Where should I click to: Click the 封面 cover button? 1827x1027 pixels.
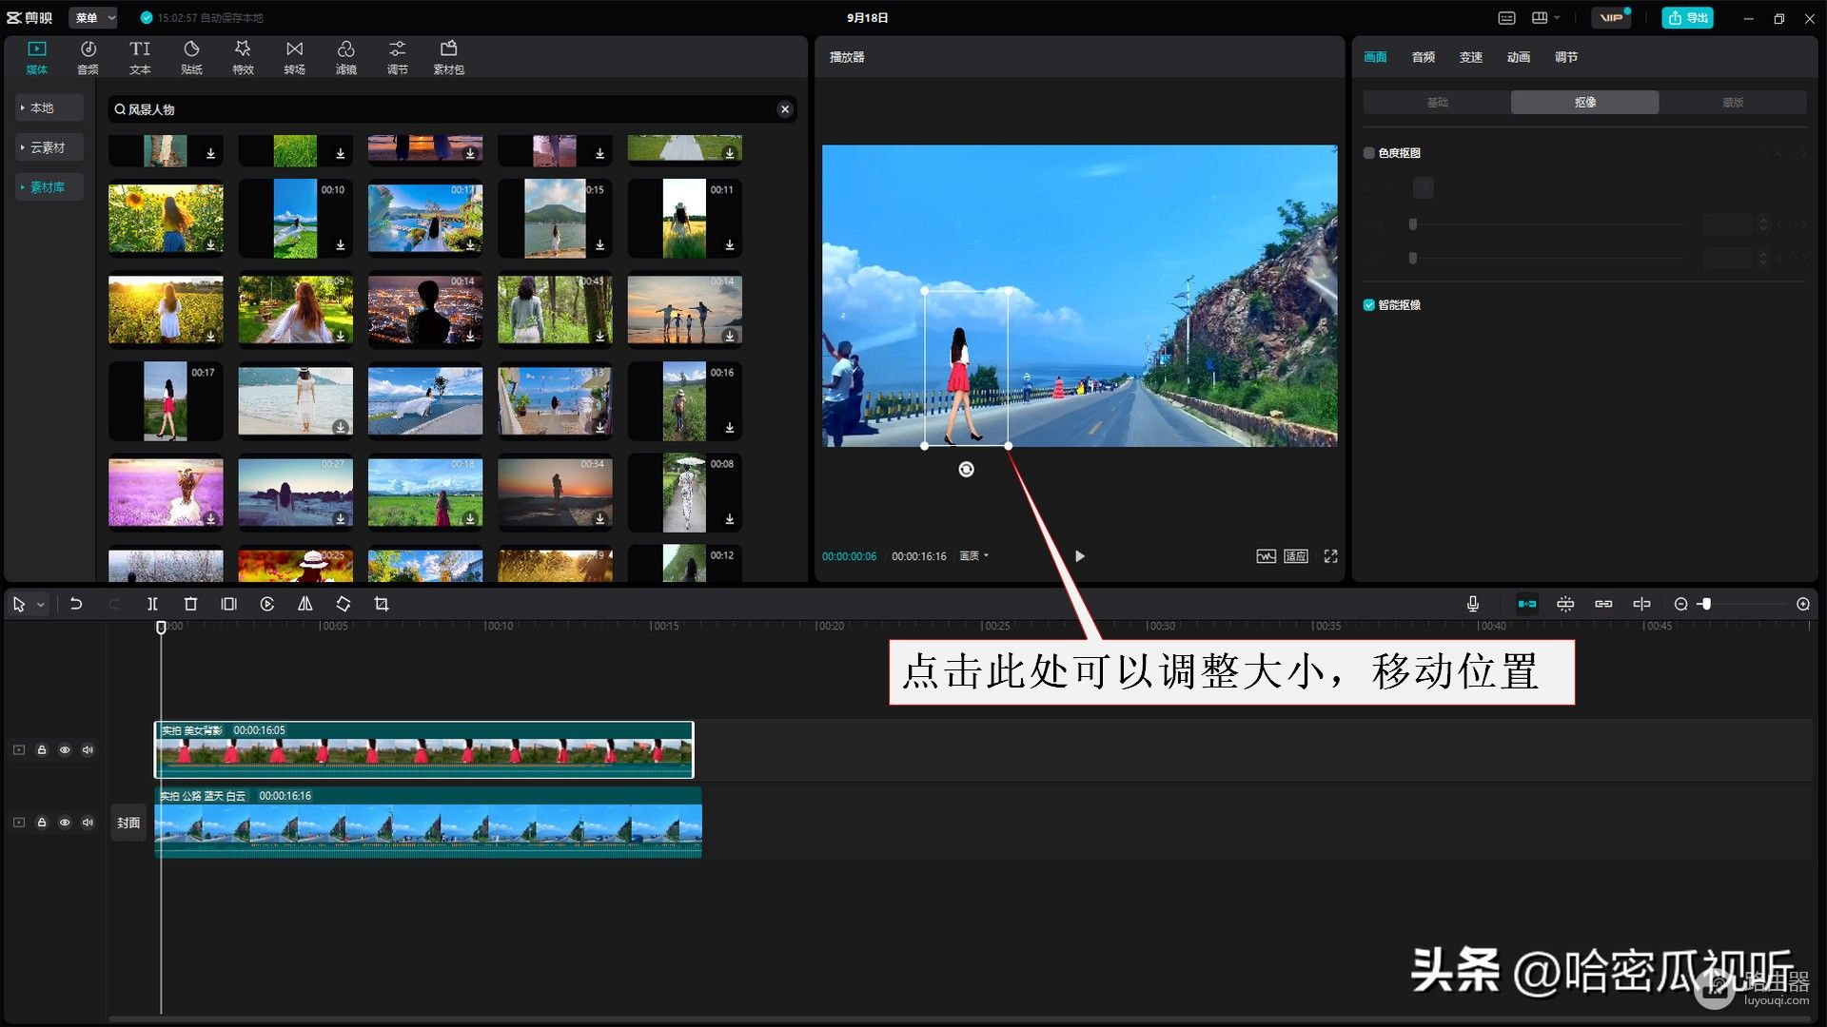128,823
